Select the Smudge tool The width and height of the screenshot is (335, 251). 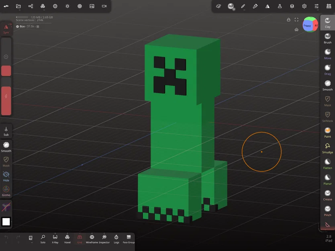pyautogui.click(x=327, y=148)
